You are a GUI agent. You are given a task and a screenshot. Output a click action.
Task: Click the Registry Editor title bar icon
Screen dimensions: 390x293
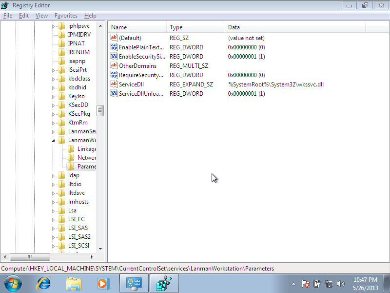coord(5,5)
